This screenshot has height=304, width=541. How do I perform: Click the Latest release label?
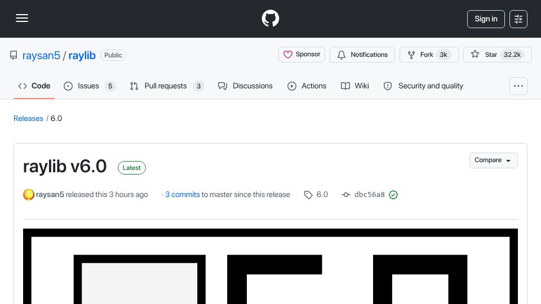click(132, 168)
